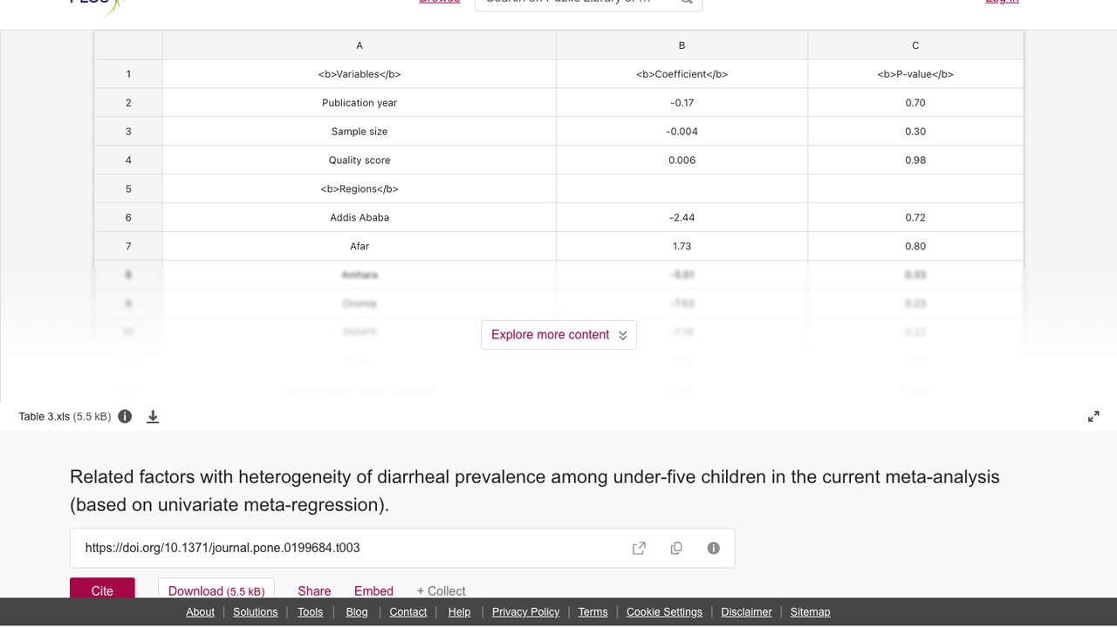Image resolution: width=1117 pixels, height=628 pixels.
Task: Select the P-value cell showing 0.72
Action: 915,218
